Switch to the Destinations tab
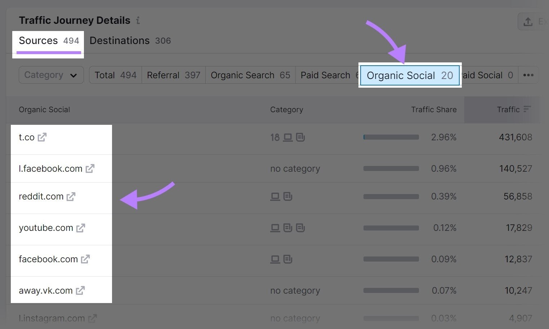The image size is (549, 329). coord(130,41)
